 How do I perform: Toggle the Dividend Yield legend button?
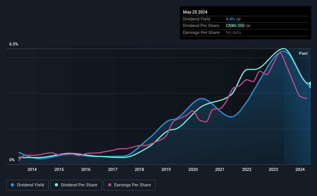point(27,185)
